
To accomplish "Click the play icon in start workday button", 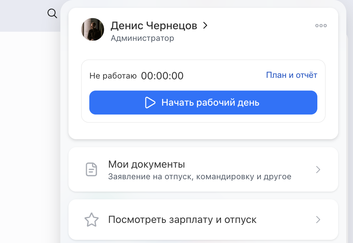I will click(150, 102).
